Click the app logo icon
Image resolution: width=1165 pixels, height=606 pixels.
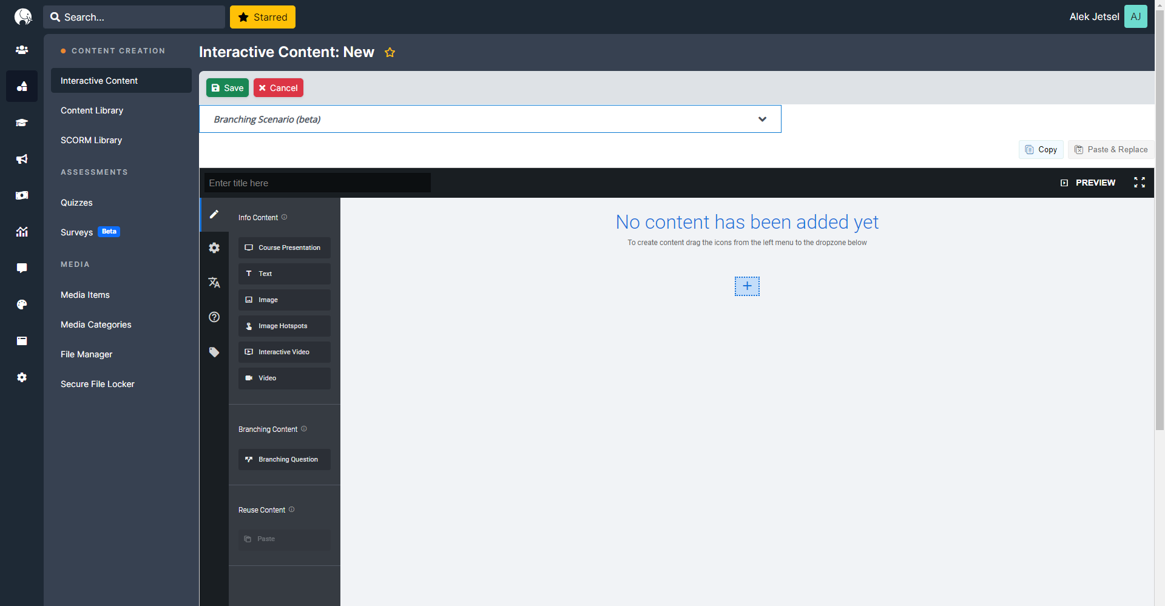[22, 16]
